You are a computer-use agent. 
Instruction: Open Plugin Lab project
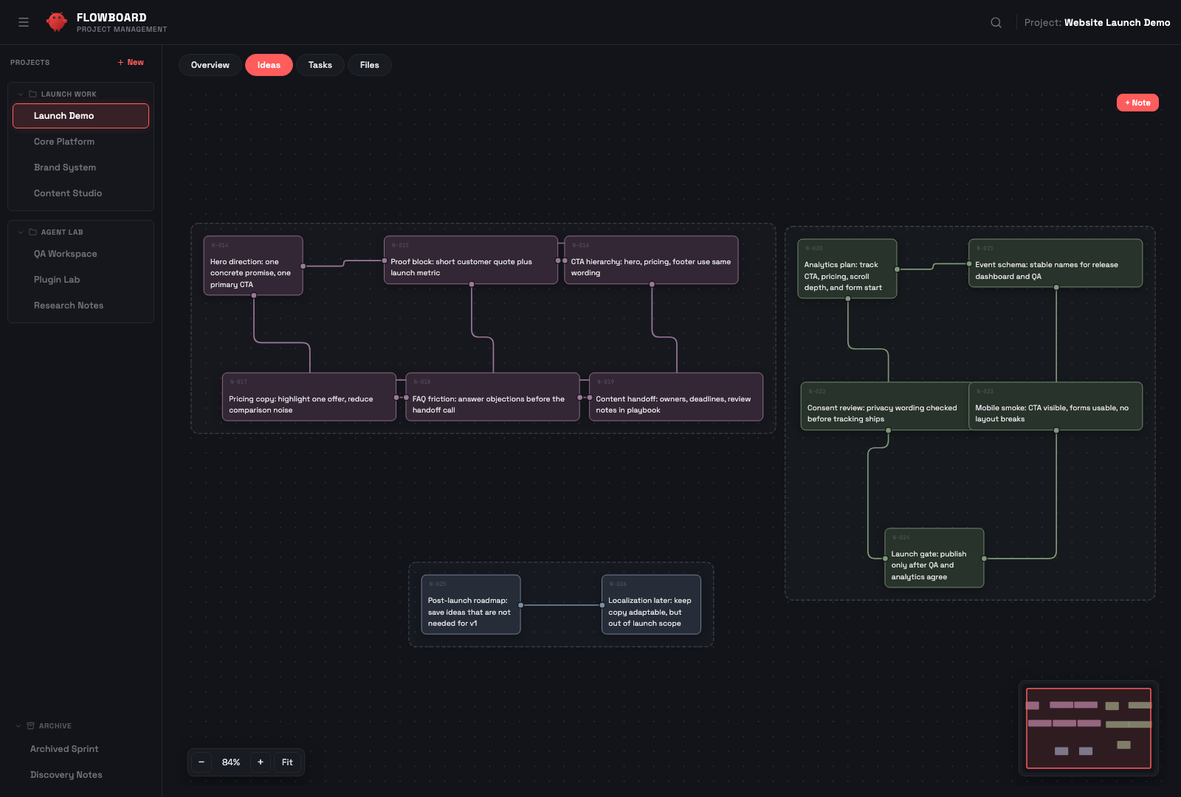[80, 280]
